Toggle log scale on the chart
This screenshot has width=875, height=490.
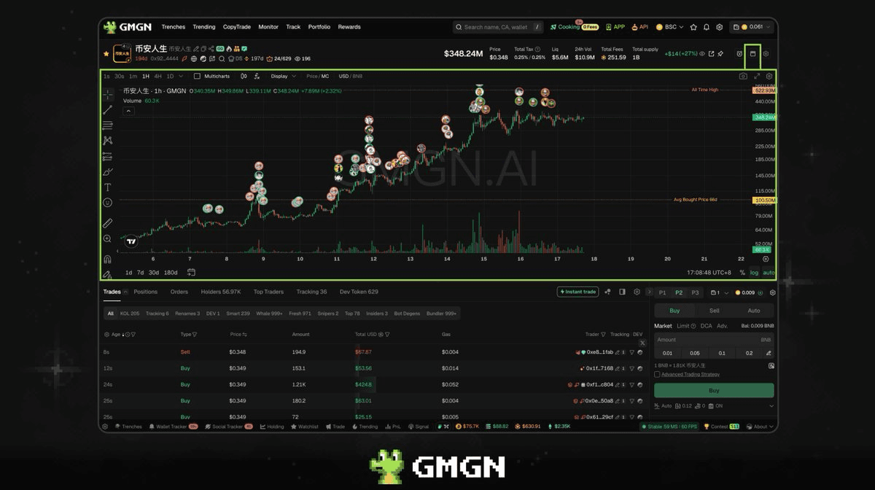pyautogui.click(x=754, y=272)
